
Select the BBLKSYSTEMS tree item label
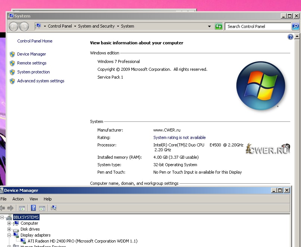pos(26,217)
